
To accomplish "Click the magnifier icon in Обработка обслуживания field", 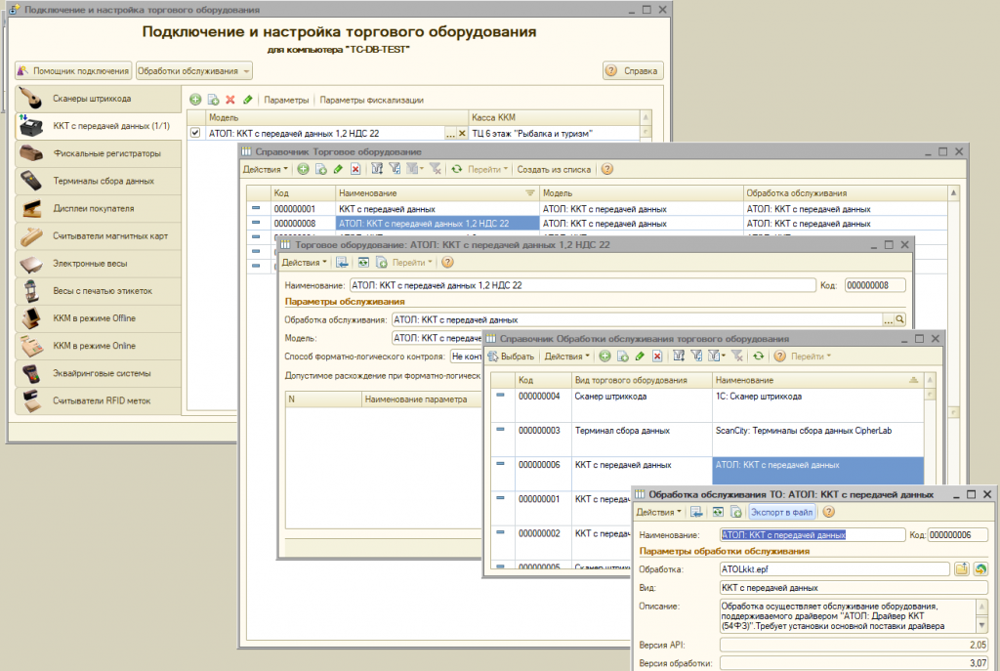I will 900,319.
